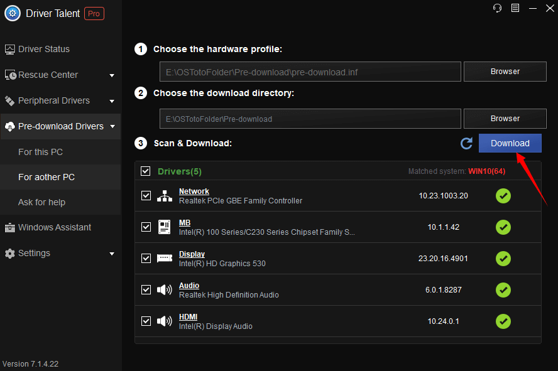Open the Network driver link
Screen dimensions: 558x371
(194, 191)
